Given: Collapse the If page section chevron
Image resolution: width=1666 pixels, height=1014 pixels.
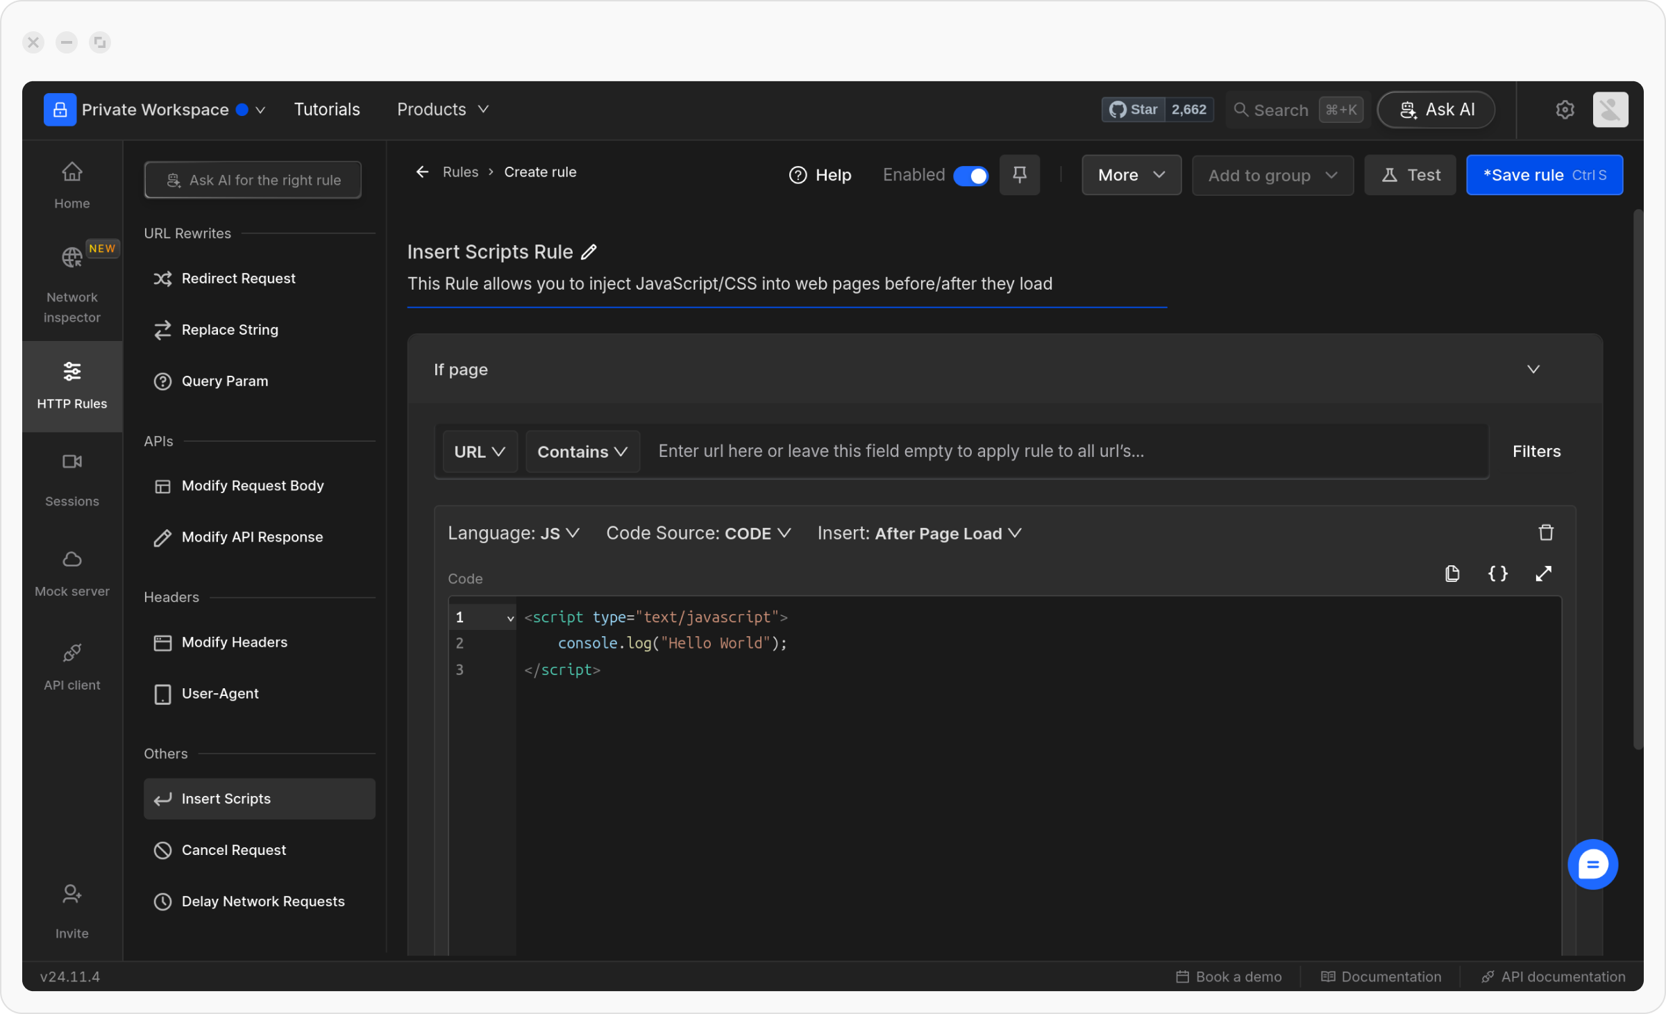Looking at the screenshot, I should 1533,369.
